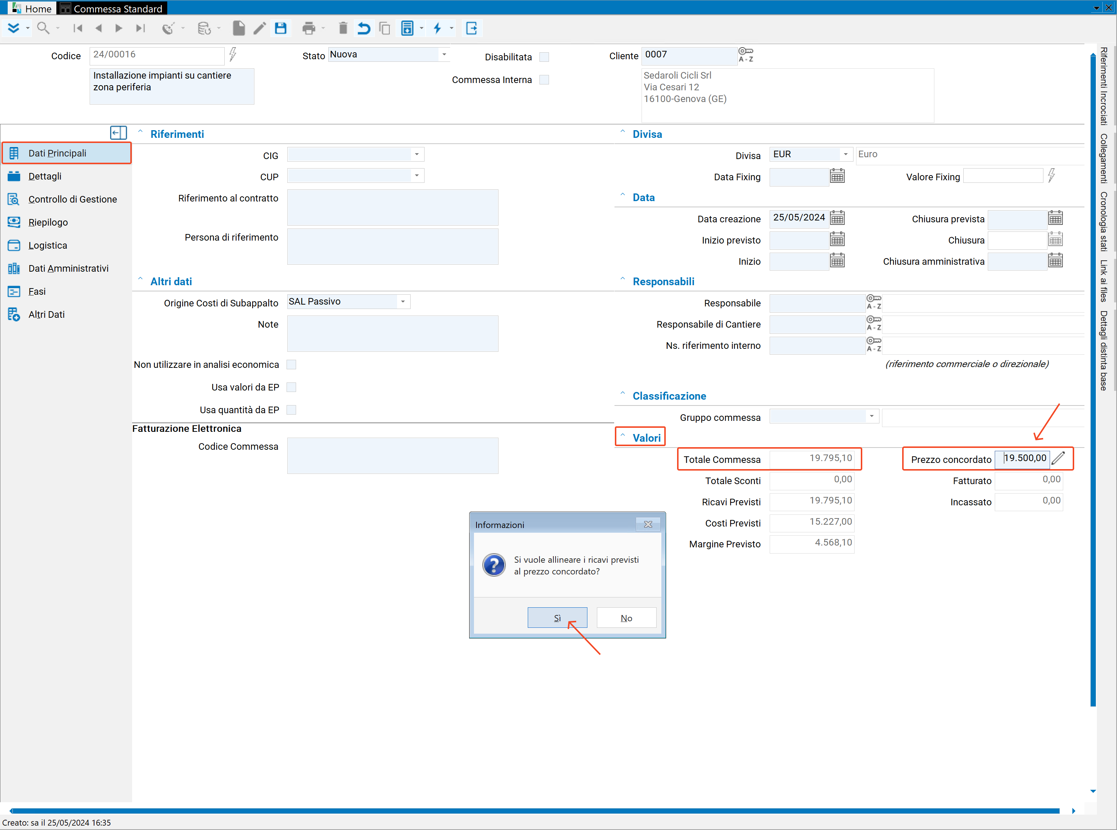Screen dimensions: 1117x830
Task: Toggle the Disabilitata checkbox
Action: (544, 57)
